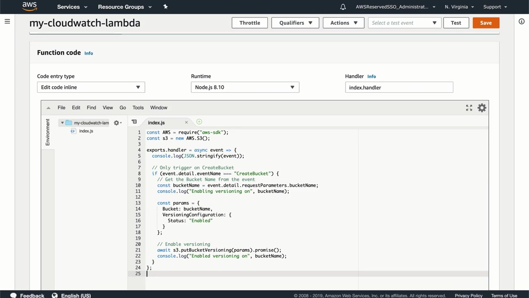Click the Throttle button
Image resolution: width=529 pixels, height=298 pixels.
[x=250, y=23]
